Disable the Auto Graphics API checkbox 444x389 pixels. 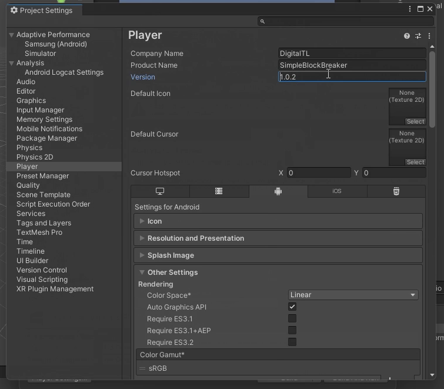pyautogui.click(x=292, y=307)
